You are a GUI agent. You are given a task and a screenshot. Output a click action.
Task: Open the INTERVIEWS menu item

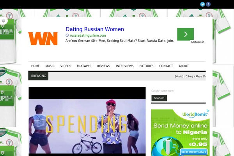pyautogui.click(x=125, y=66)
